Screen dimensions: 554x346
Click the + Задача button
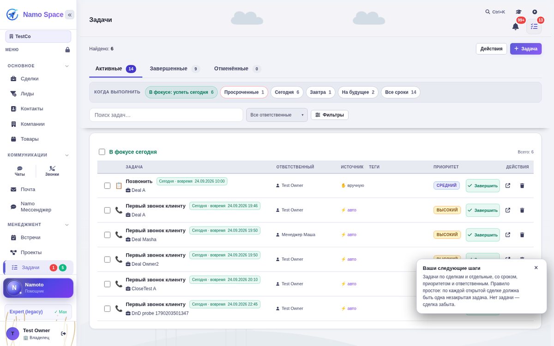[x=525, y=48]
